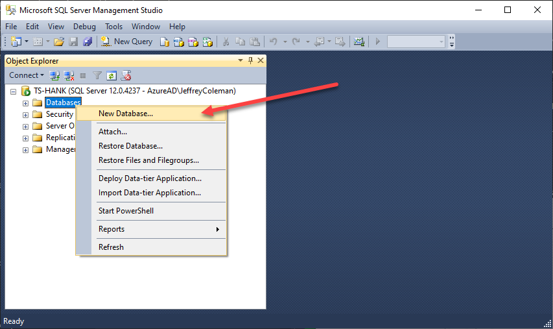Click the Save floppy disk icon
Viewport: 553px width, 329px height.
pyautogui.click(x=73, y=42)
